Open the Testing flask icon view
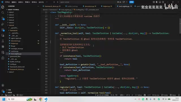The height and width of the screenshot is (102, 181). coord(3,41)
